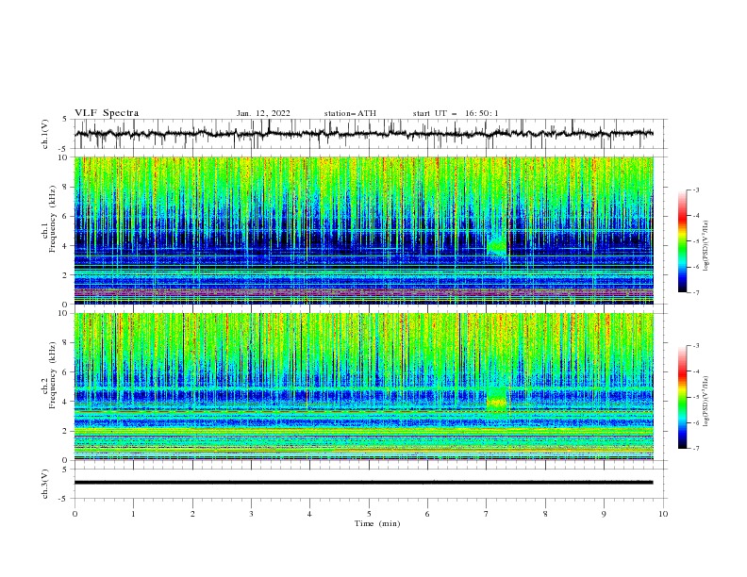Screen dimensions: 747x577
Task: Click the ch.1 spectrogram color scale bar
Action: click(x=682, y=241)
